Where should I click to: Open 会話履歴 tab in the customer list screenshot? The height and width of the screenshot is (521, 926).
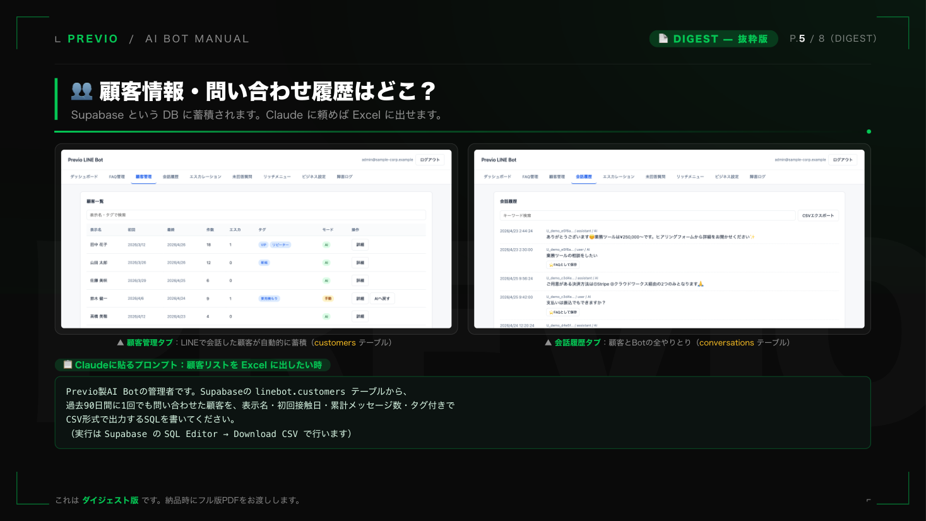170,177
